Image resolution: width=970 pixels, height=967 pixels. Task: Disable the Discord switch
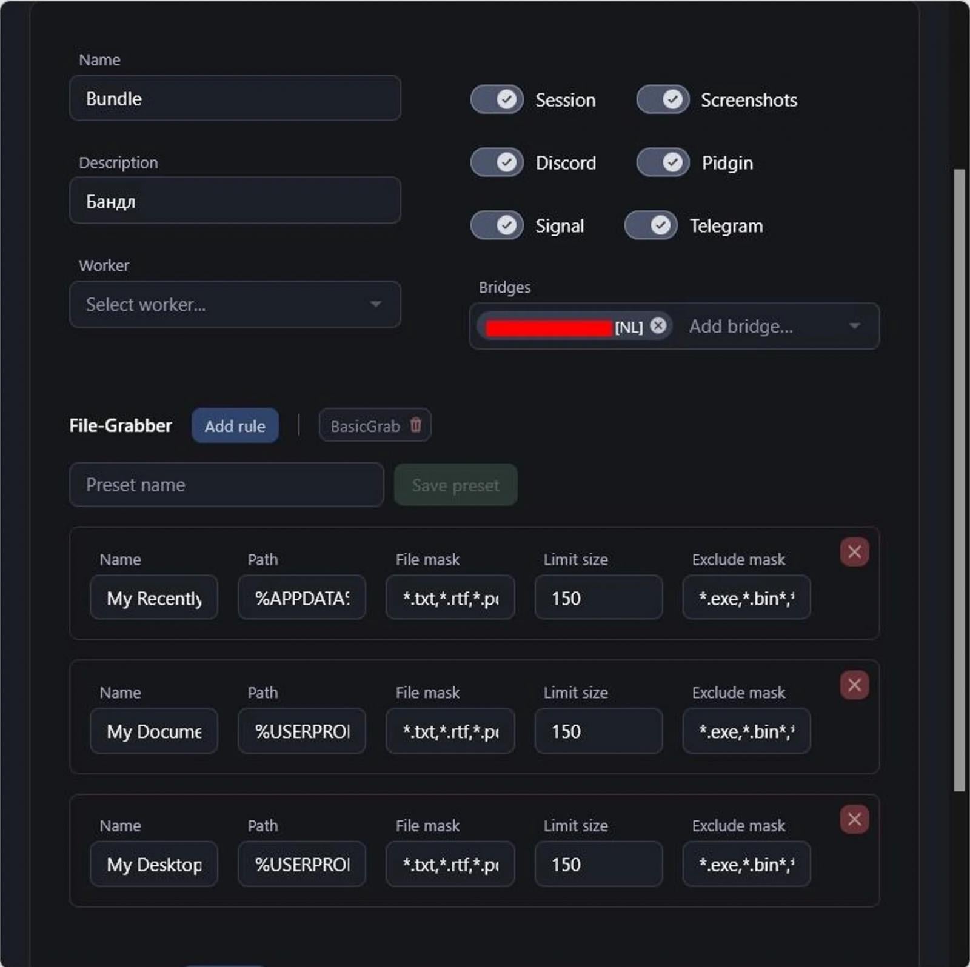[497, 162]
